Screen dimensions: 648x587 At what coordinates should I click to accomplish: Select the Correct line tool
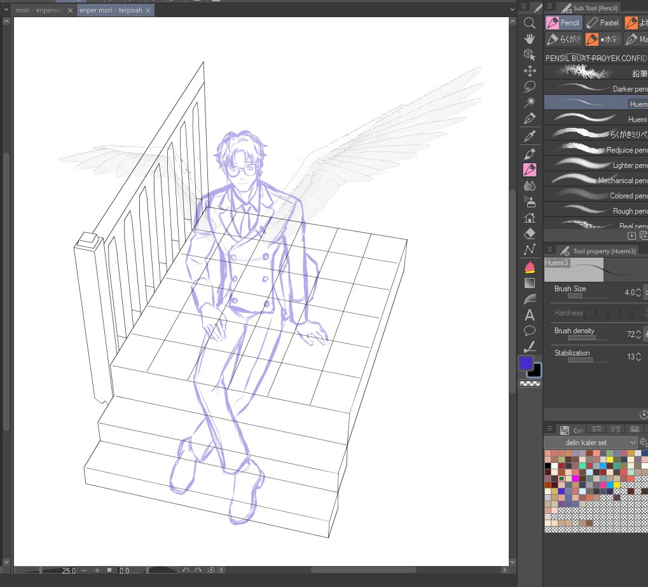529,347
